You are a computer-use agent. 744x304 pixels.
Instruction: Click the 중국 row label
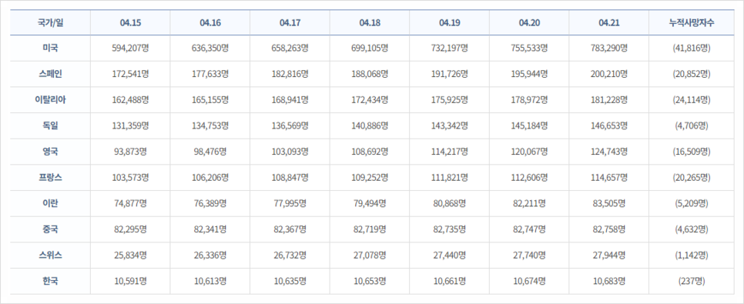pos(50,229)
